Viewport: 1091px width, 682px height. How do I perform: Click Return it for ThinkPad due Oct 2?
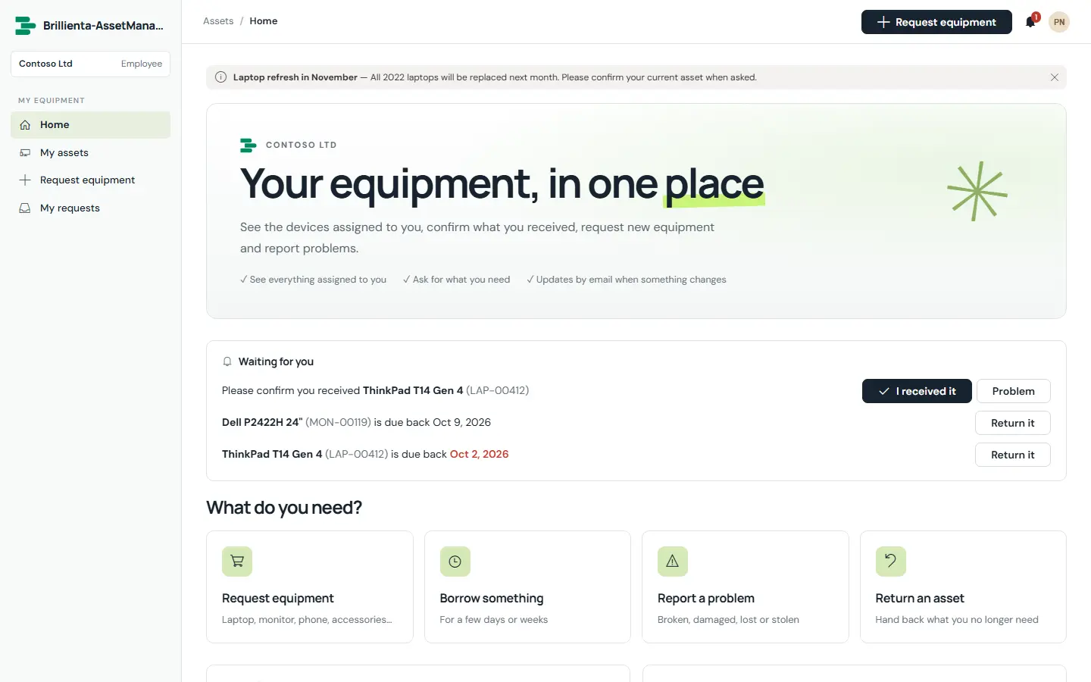(x=1012, y=455)
